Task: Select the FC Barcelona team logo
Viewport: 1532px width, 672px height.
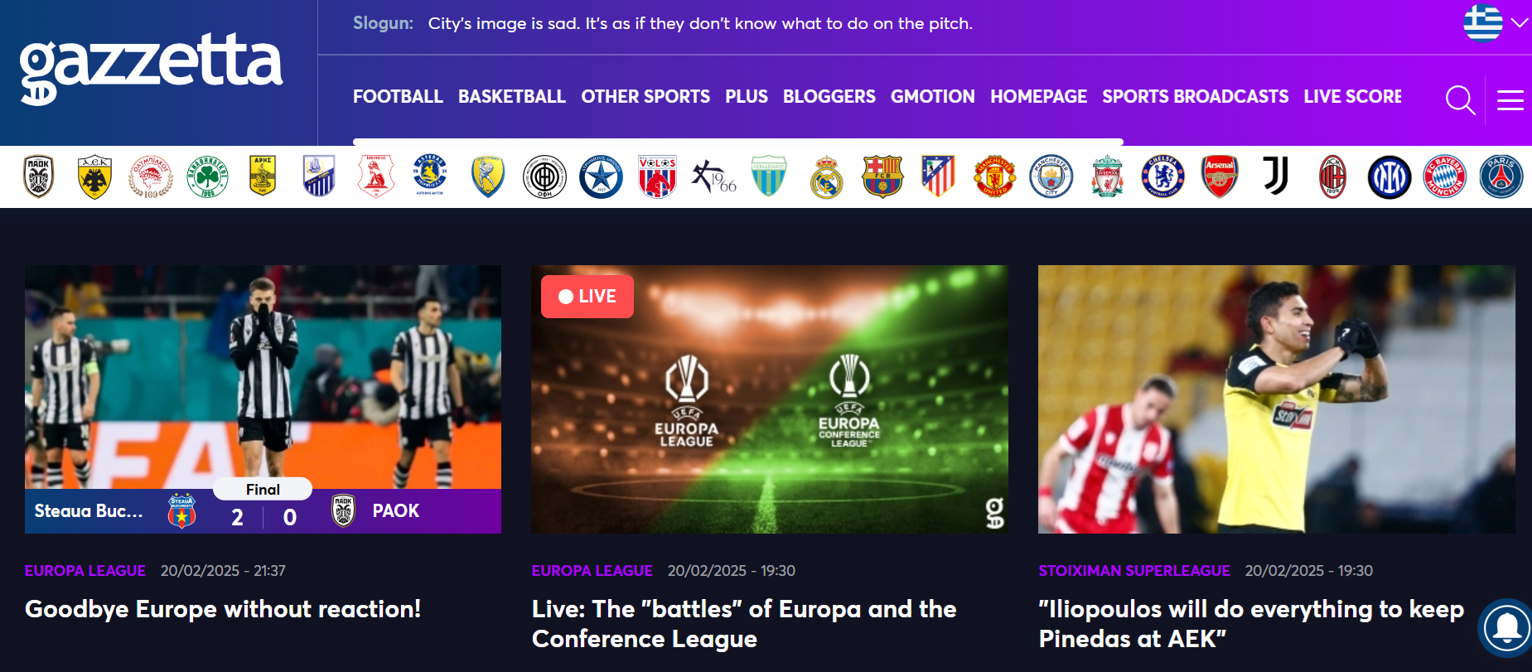Action: (x=882, y=176)
